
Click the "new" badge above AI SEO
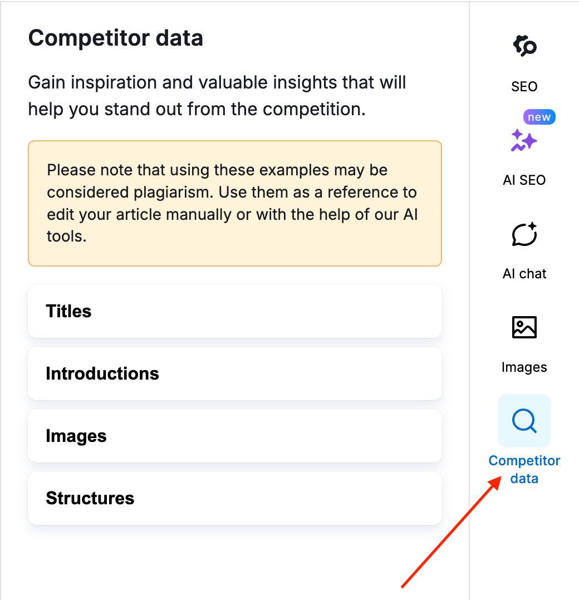coord(538,117)
